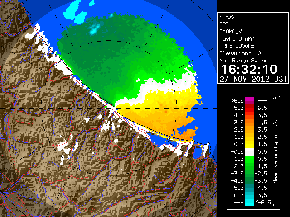Screen dimensions: 290x217
Task: Click the radar origin at map center
Action: (109, 108)
